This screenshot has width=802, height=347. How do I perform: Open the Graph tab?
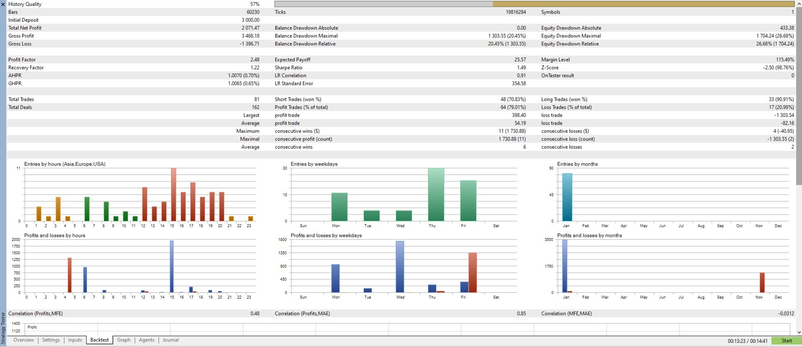pos(124,340)
